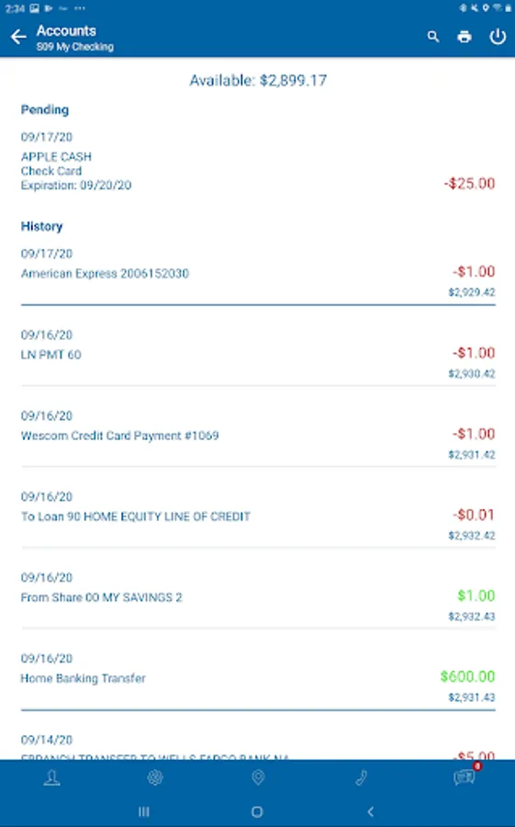Open the profile person icon in bottom bar
This screenshot has width=515, height=827.
point(51,778)
